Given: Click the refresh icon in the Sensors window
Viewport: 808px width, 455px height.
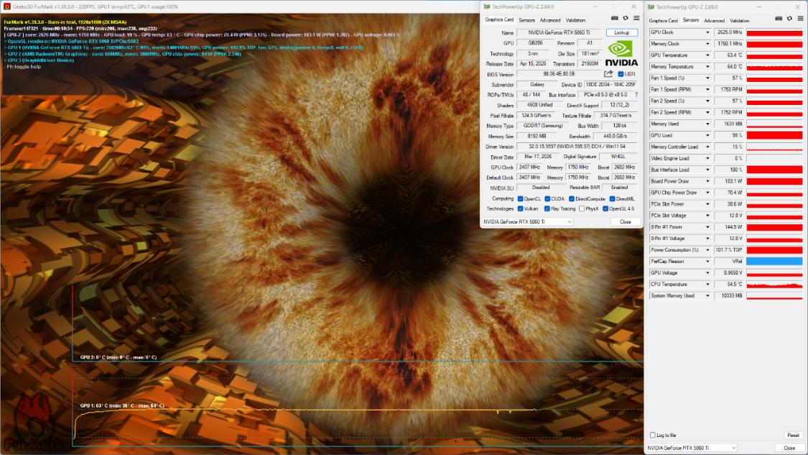Looking at the screenshot, I should pyautogui.click(x=789, y=19).
